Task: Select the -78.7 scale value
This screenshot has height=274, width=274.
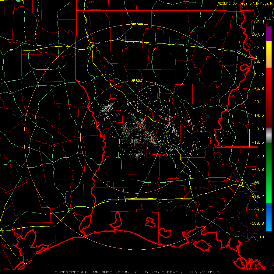Action: [258, 197]
